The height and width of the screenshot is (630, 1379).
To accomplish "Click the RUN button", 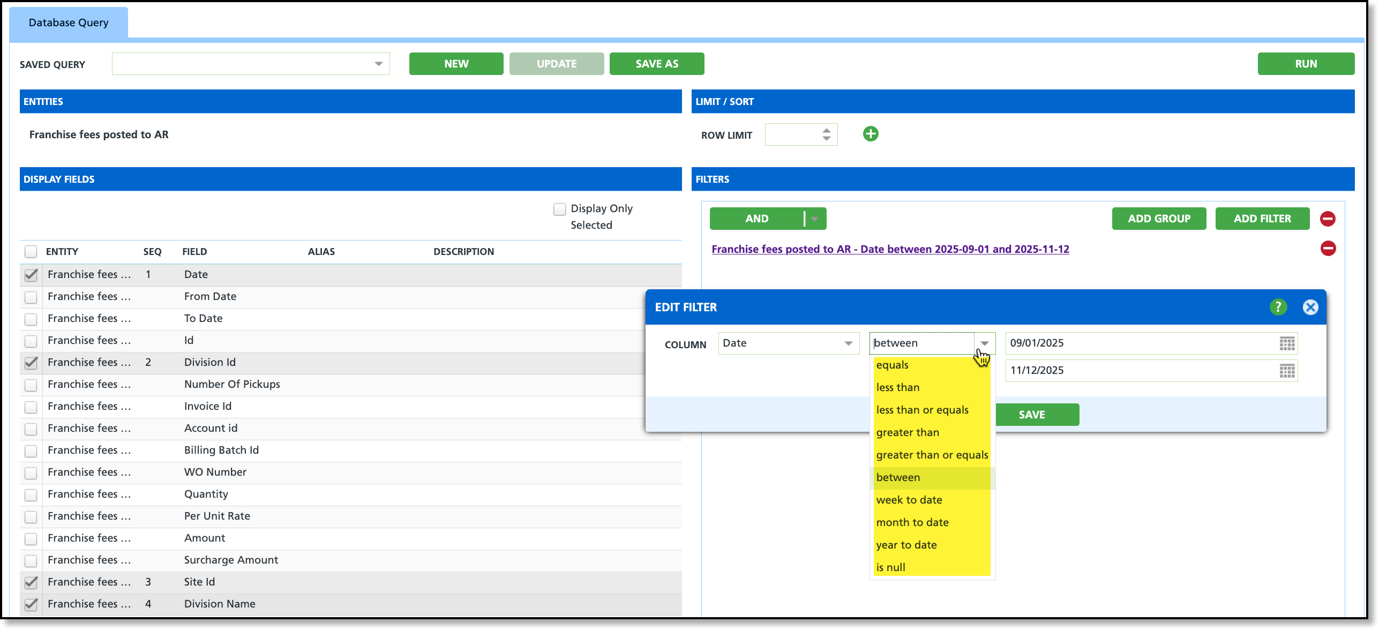I will pos(1306,64).
